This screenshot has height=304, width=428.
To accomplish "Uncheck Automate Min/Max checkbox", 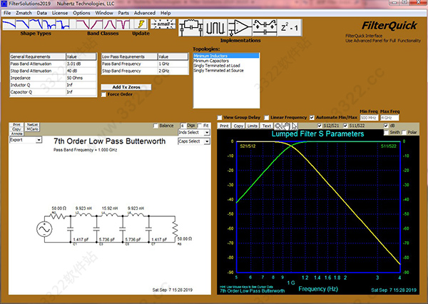I will [312, 118].
